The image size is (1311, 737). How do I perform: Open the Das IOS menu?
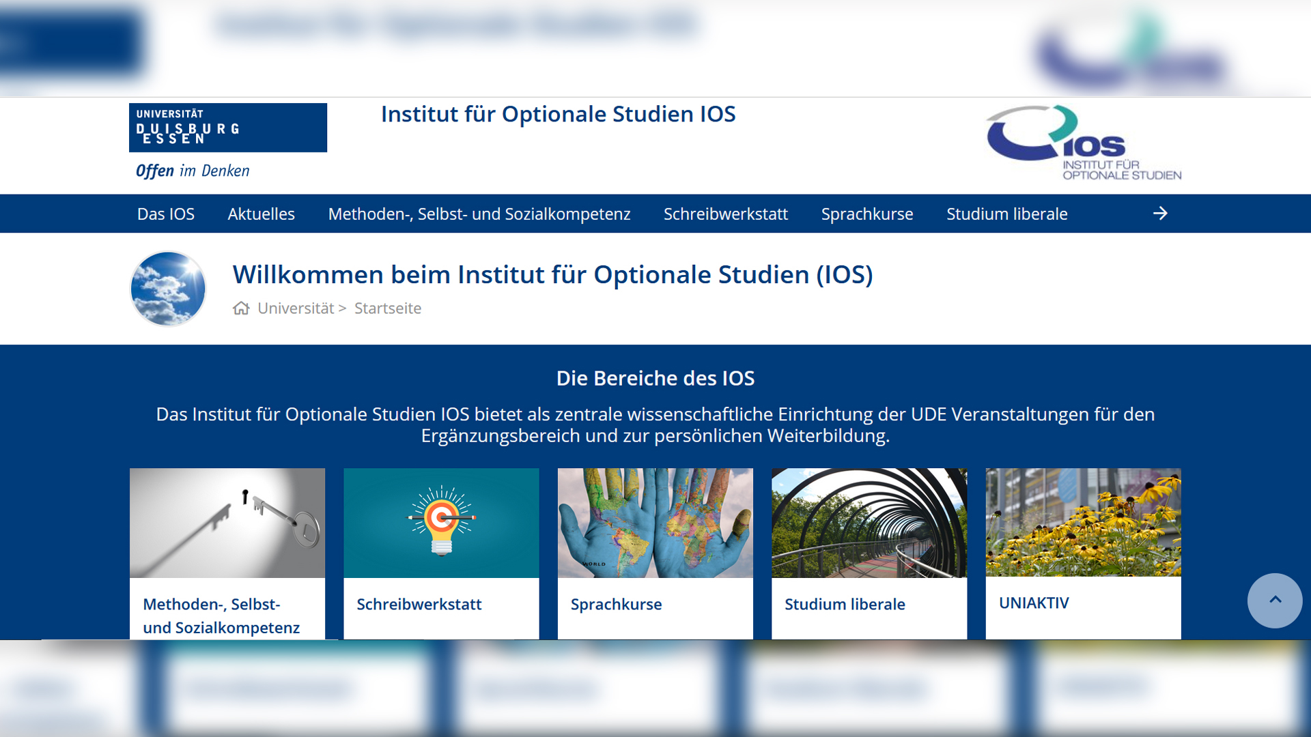point(166,214)
